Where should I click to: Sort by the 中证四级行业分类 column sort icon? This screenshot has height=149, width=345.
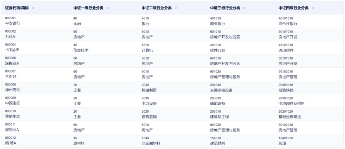point(313,8)
